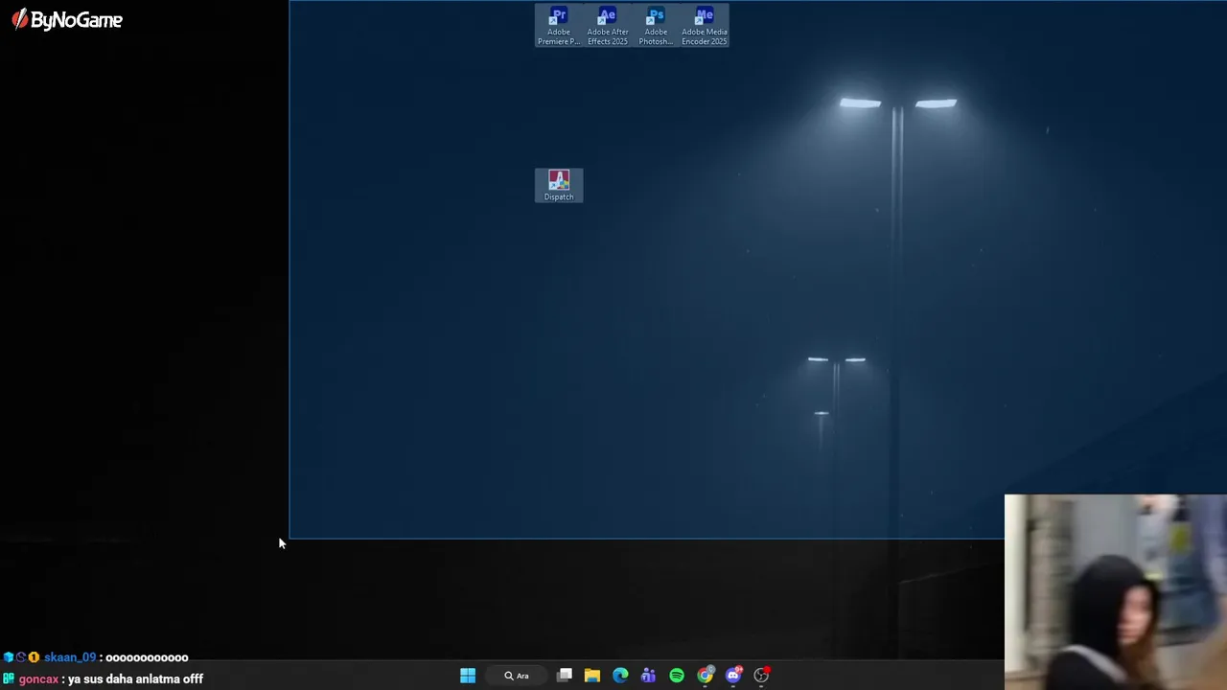Open File Explorer from the taskbar
The height and width of the screenshot is (690, 1227).
point(592,676)
